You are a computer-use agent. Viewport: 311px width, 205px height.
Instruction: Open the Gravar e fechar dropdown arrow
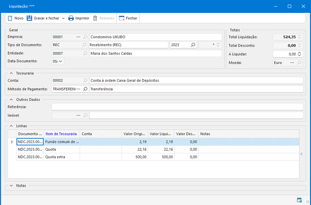tap(63, 18)
